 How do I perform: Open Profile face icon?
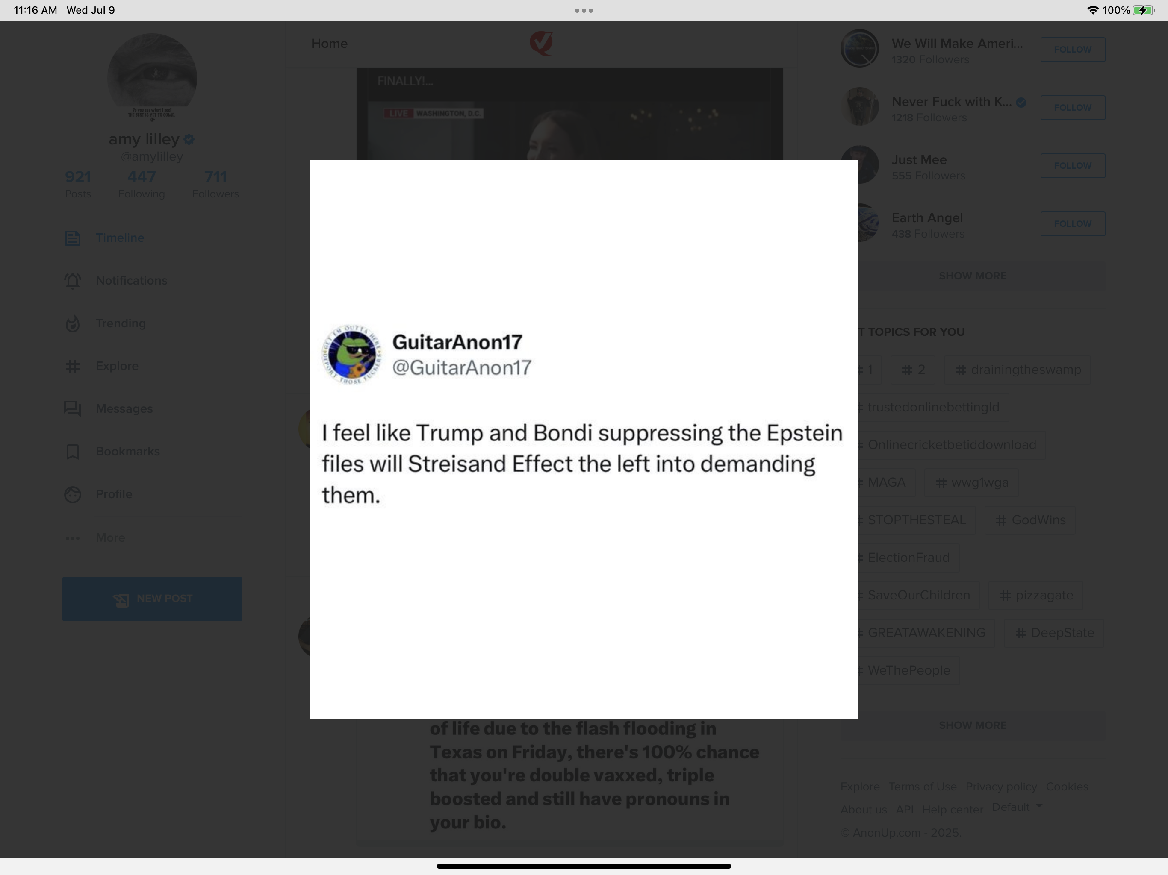tap(72, 494)
